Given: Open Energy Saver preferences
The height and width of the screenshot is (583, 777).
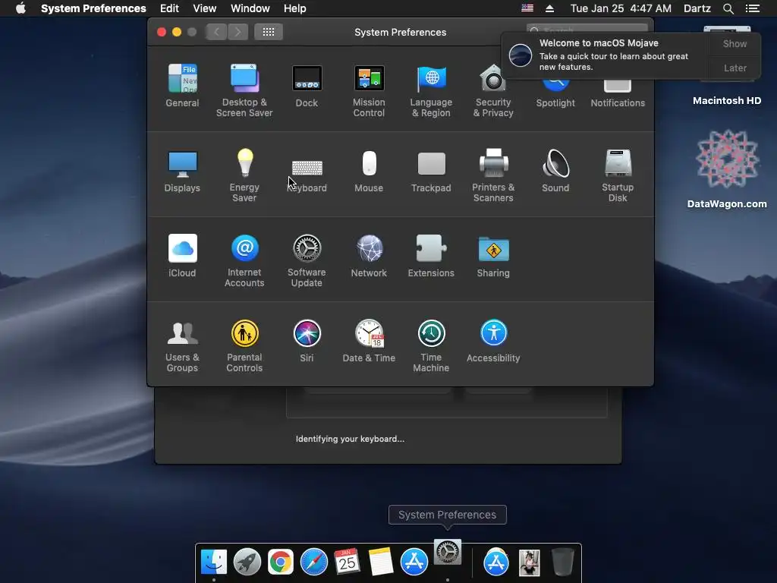Looking at the screenshot, I should (x=244, y=175).
